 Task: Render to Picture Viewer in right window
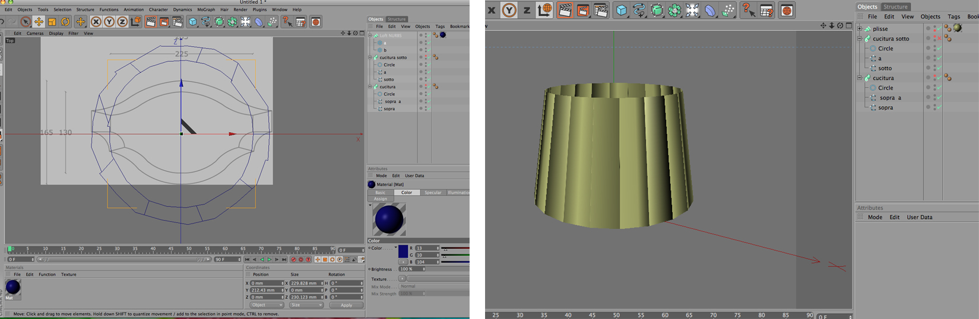[583, 10]
